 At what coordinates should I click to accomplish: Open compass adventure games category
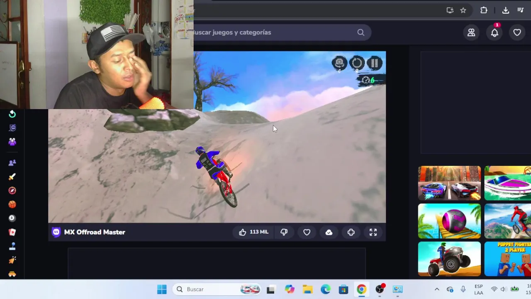[12, 191]
